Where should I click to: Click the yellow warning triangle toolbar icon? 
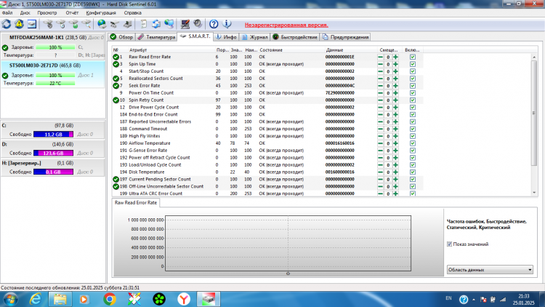click(x=19, y=24)
